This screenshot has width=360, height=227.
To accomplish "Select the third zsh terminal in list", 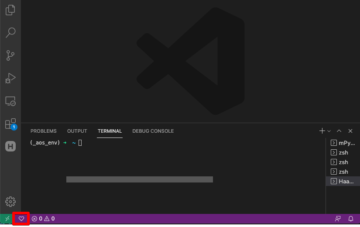I will (x=343, y=172).
